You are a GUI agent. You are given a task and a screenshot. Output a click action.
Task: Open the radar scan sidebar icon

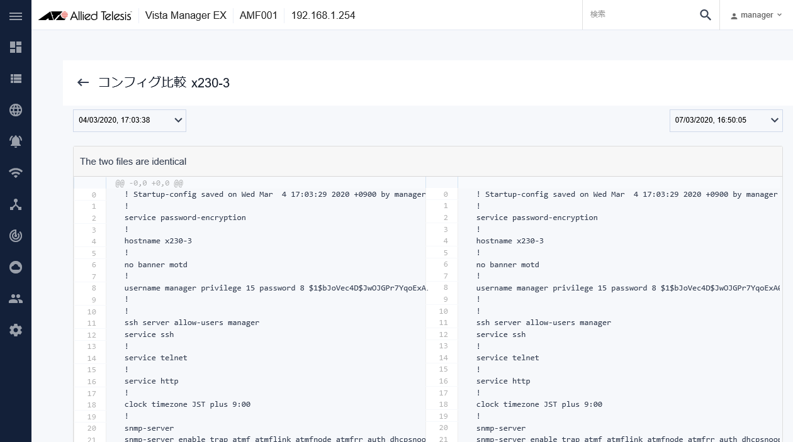(x=16, y=236)
